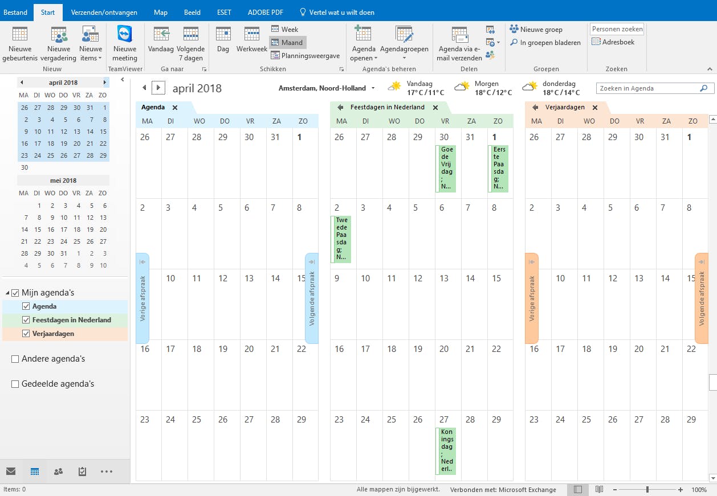Select the Werkweek view button
The image size is (717, 496).
pos(251,44)
